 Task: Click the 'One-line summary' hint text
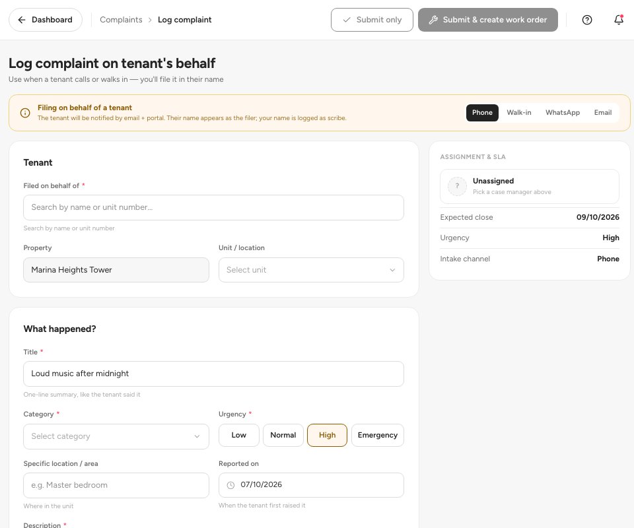click(82, 395)
